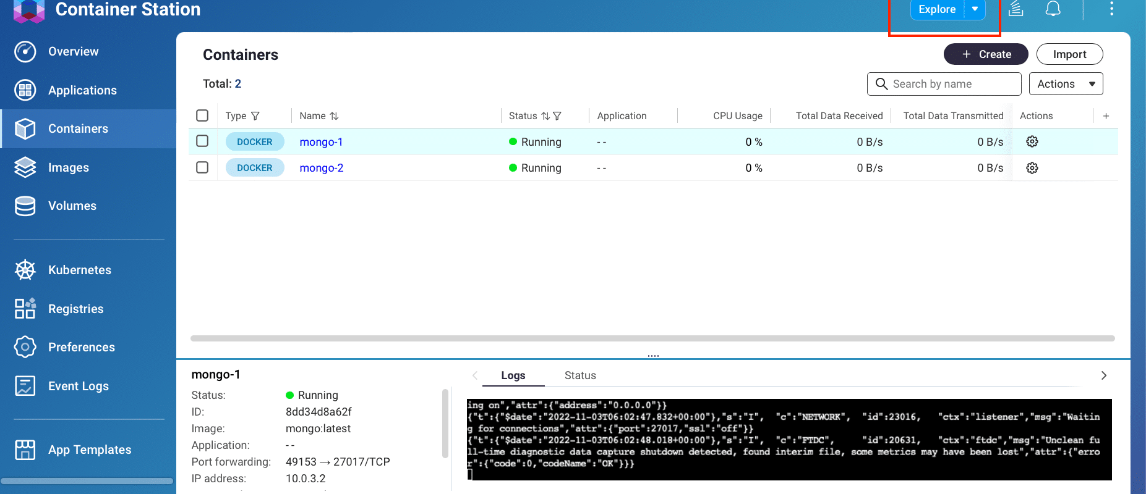Viewport: 1146px width, 494px height.
Task: Select the mongo-1 row checkbox
Action: coord(202,141)
